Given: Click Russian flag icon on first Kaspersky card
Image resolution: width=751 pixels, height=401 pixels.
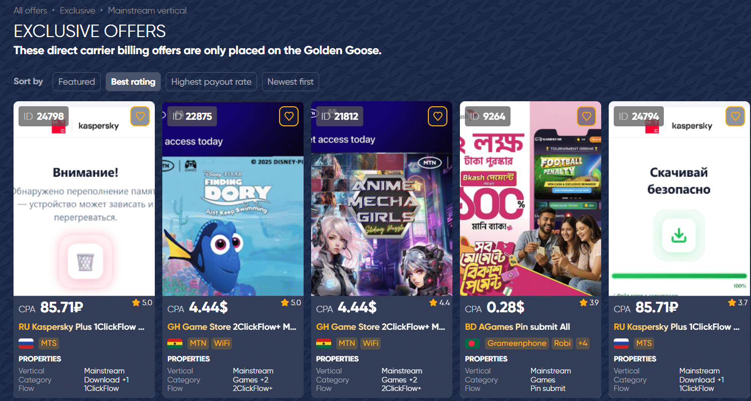Looking at the screenshot, I should (26, 343).
